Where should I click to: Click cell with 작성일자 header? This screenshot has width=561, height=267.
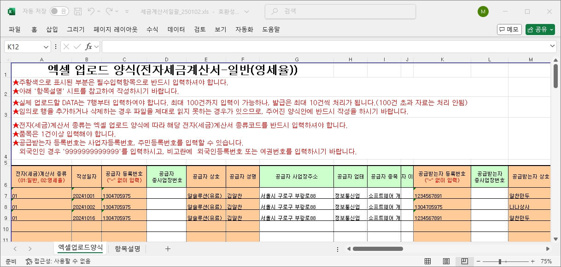coord(87,177)
